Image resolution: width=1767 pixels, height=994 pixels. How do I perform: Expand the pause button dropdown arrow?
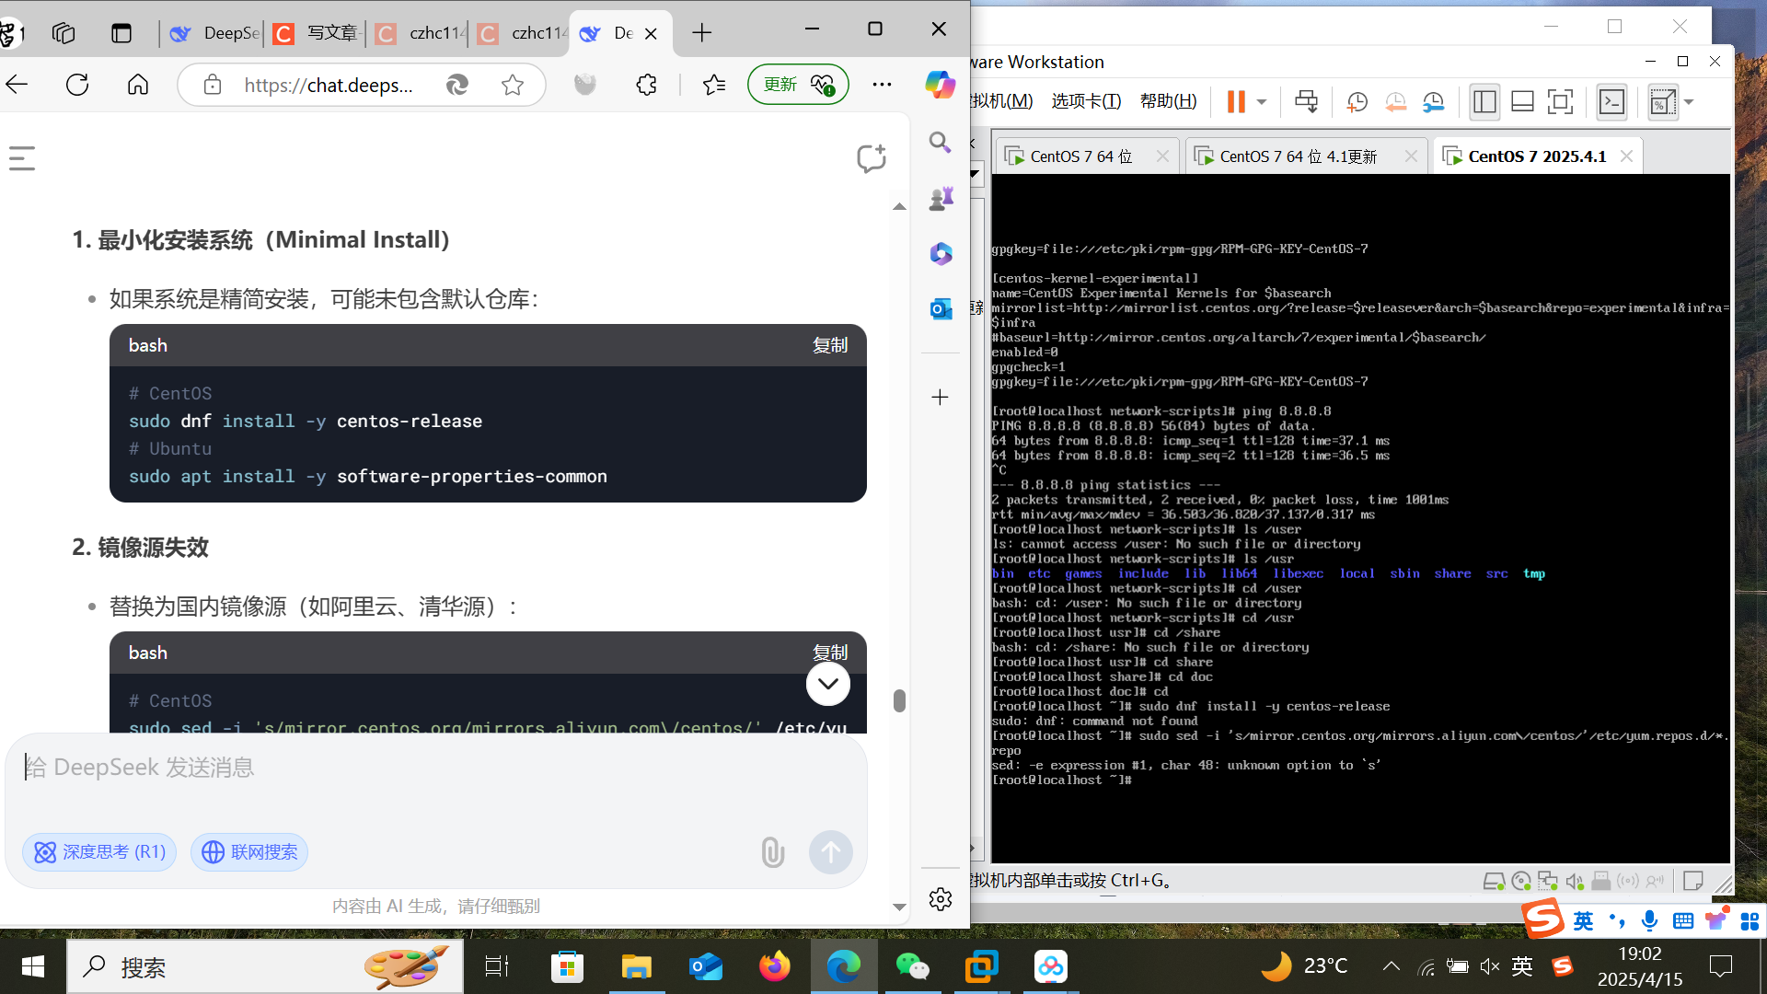[x=1262, y=102]
